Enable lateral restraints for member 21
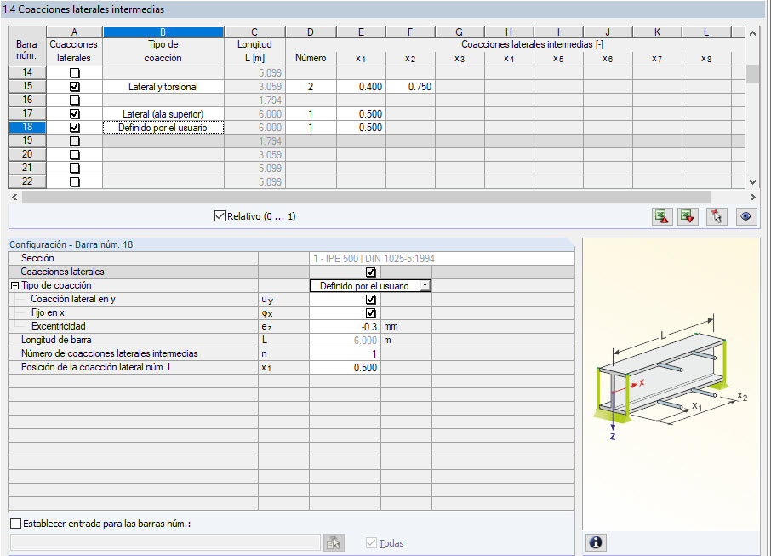 tap(74, 169)
